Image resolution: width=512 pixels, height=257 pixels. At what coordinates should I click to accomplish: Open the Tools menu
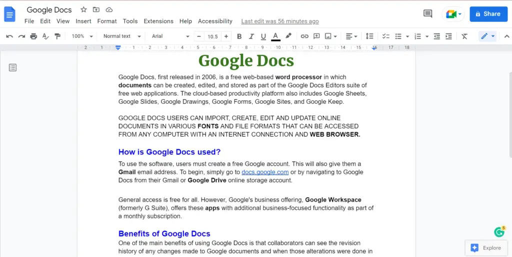pyautogui.click(x=130, y=21)
